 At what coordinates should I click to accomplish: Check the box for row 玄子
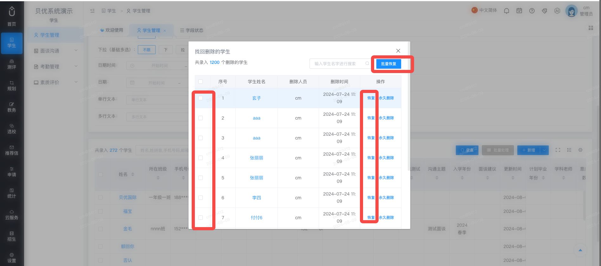pyautogui.click(x=201, y=98)
